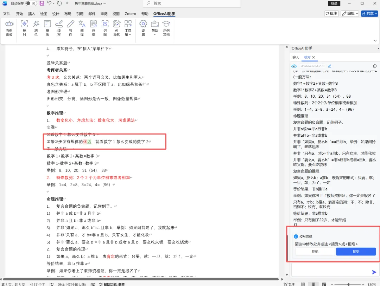The height and width of the screenshot is (286, 380).
Task: Click the horizontal scrollbar at the bottom
Action: (140, 279)
